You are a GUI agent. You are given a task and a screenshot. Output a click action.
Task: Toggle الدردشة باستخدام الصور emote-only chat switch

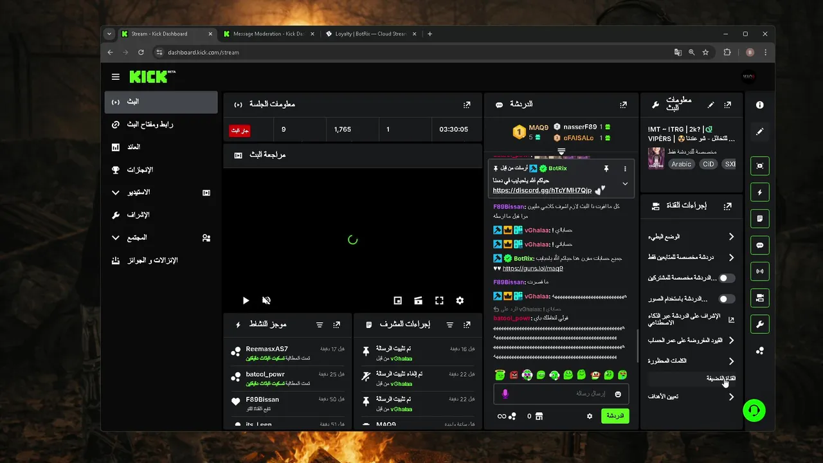point(727,299)
